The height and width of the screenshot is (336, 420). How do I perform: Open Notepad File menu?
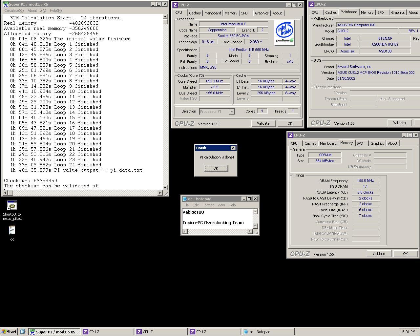coord(186,205)
